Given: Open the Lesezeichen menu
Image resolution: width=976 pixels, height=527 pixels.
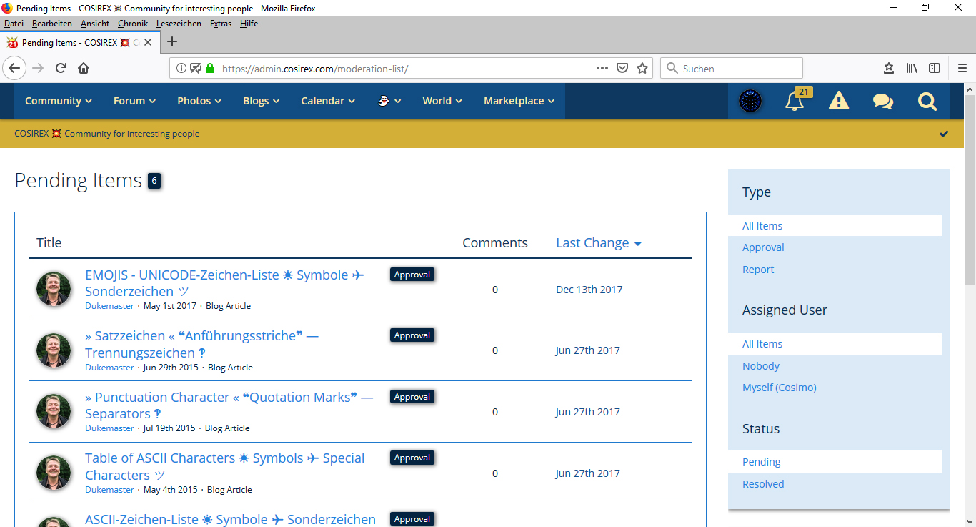Looking at the screenshot, I should click(179, 24).
